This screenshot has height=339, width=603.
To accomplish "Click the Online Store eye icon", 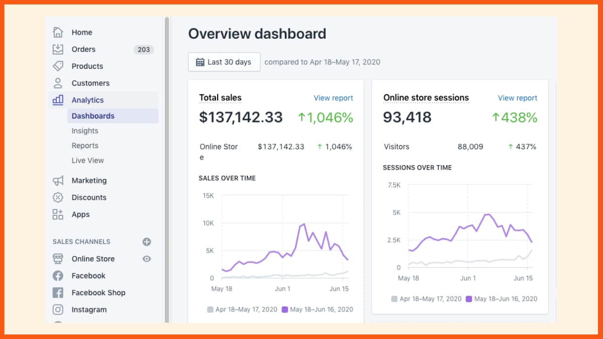I will pyautogui.click(x=147, y=259).
